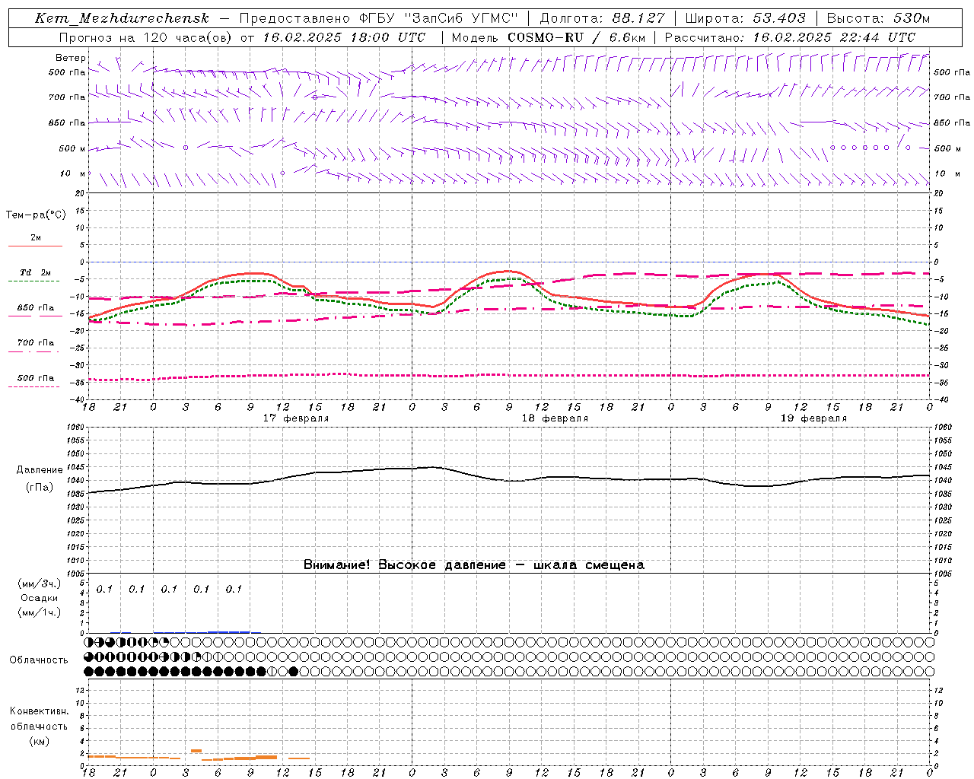The height and width of the screenshot is (779, 974).
Task: Click the Ветер panel label
Action: click(71, 58)
